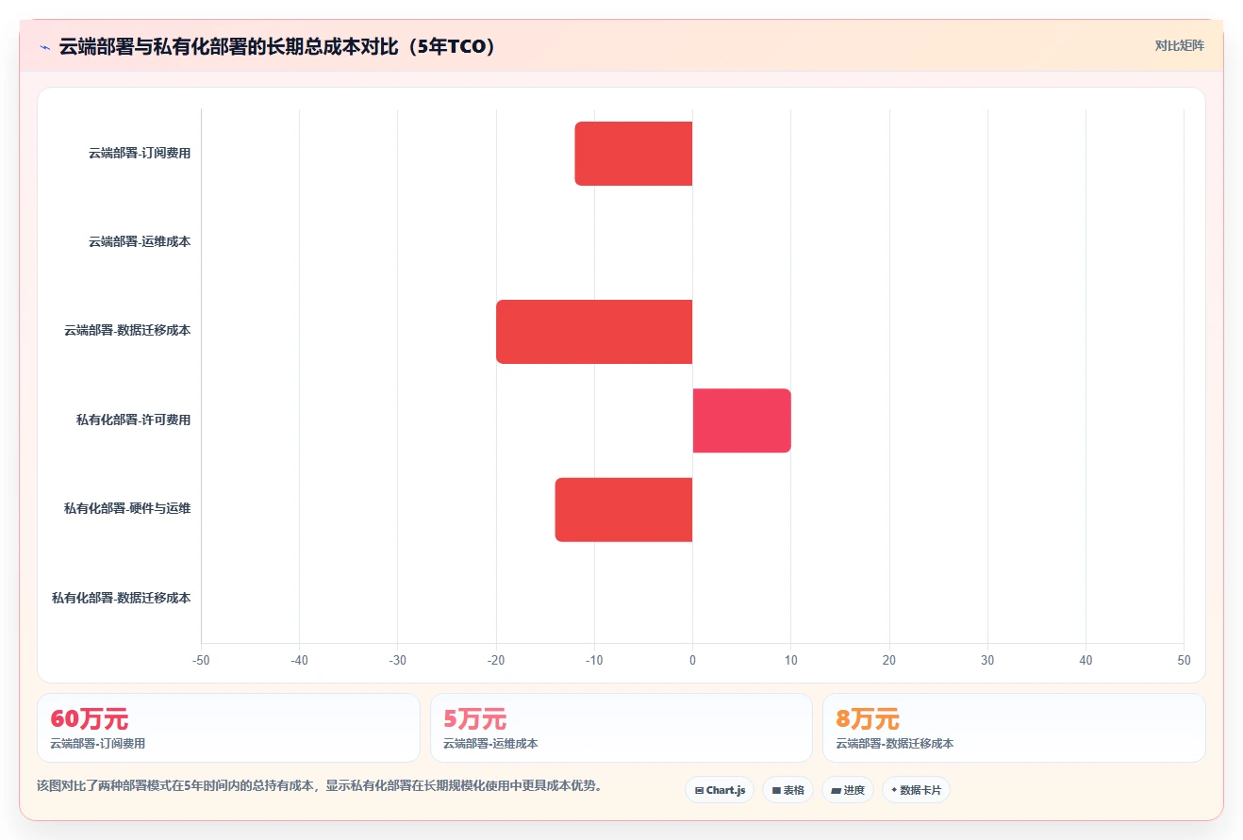Click the 对比矩阵 label in header
The image size is (1243, 840).
point(1179,45)
